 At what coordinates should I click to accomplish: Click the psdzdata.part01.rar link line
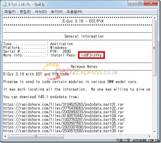63,104
